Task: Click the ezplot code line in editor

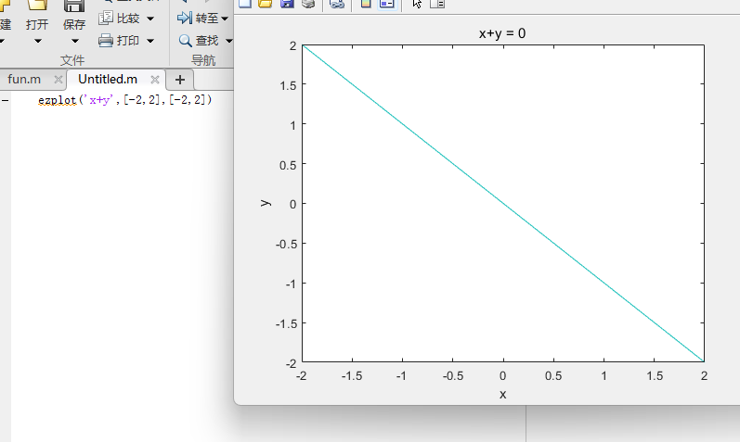Action: pyautogui.click(x=125, y=100)
